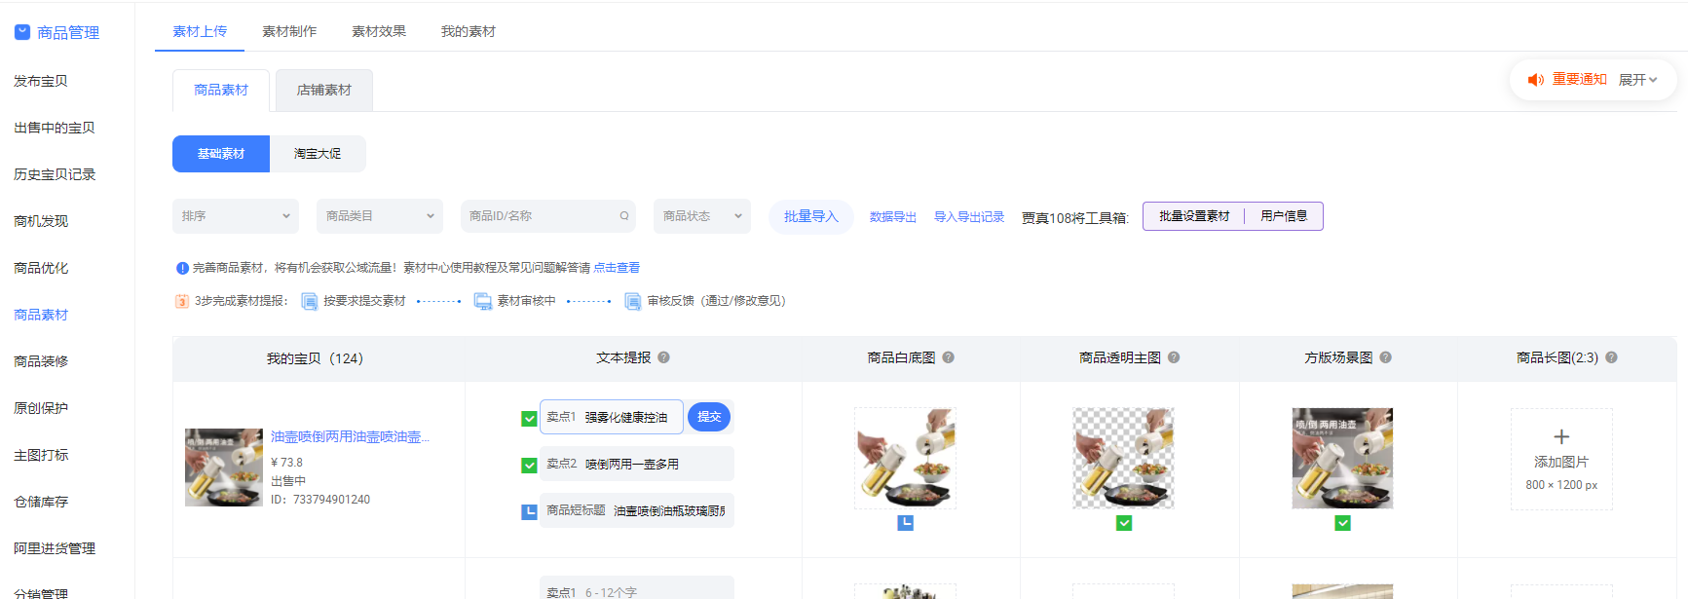Screen dimensions: 1688x599
Task: Click the search icon in 商品ID/名称 field
Action: pyautogui.click(x=624, y=216)
